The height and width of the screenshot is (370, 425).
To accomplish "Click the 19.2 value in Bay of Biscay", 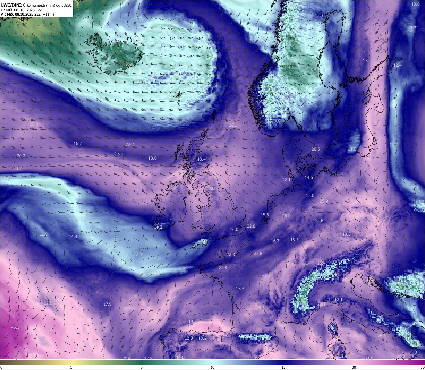I will (192, 322).
